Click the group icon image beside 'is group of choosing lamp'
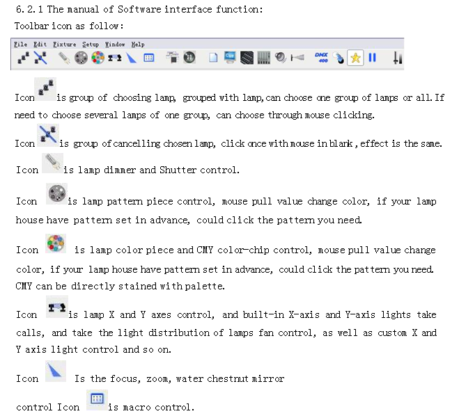Image resolution: width=459 pixels, height=416 pixels. tap(45, 89)
